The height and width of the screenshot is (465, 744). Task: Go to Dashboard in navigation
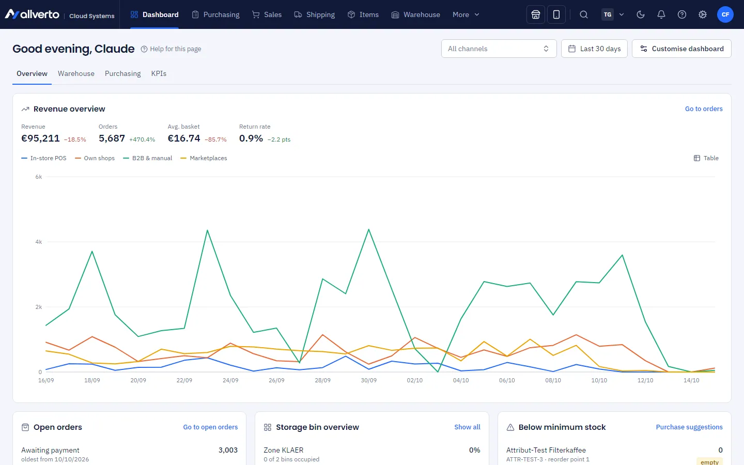(154, 14)
